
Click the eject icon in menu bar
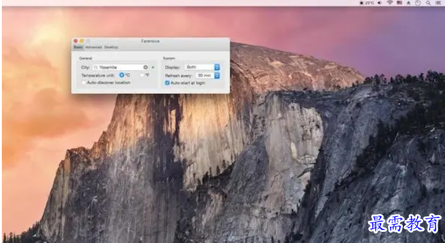coord(408,3)
